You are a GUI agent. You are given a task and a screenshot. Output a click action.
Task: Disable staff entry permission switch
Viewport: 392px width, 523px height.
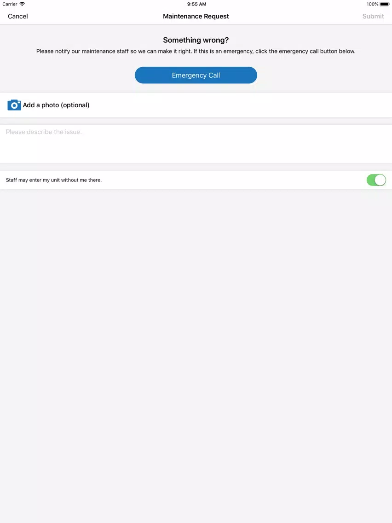[376, 180]
